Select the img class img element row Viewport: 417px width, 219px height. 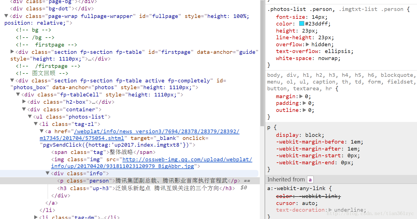(129, 163)
